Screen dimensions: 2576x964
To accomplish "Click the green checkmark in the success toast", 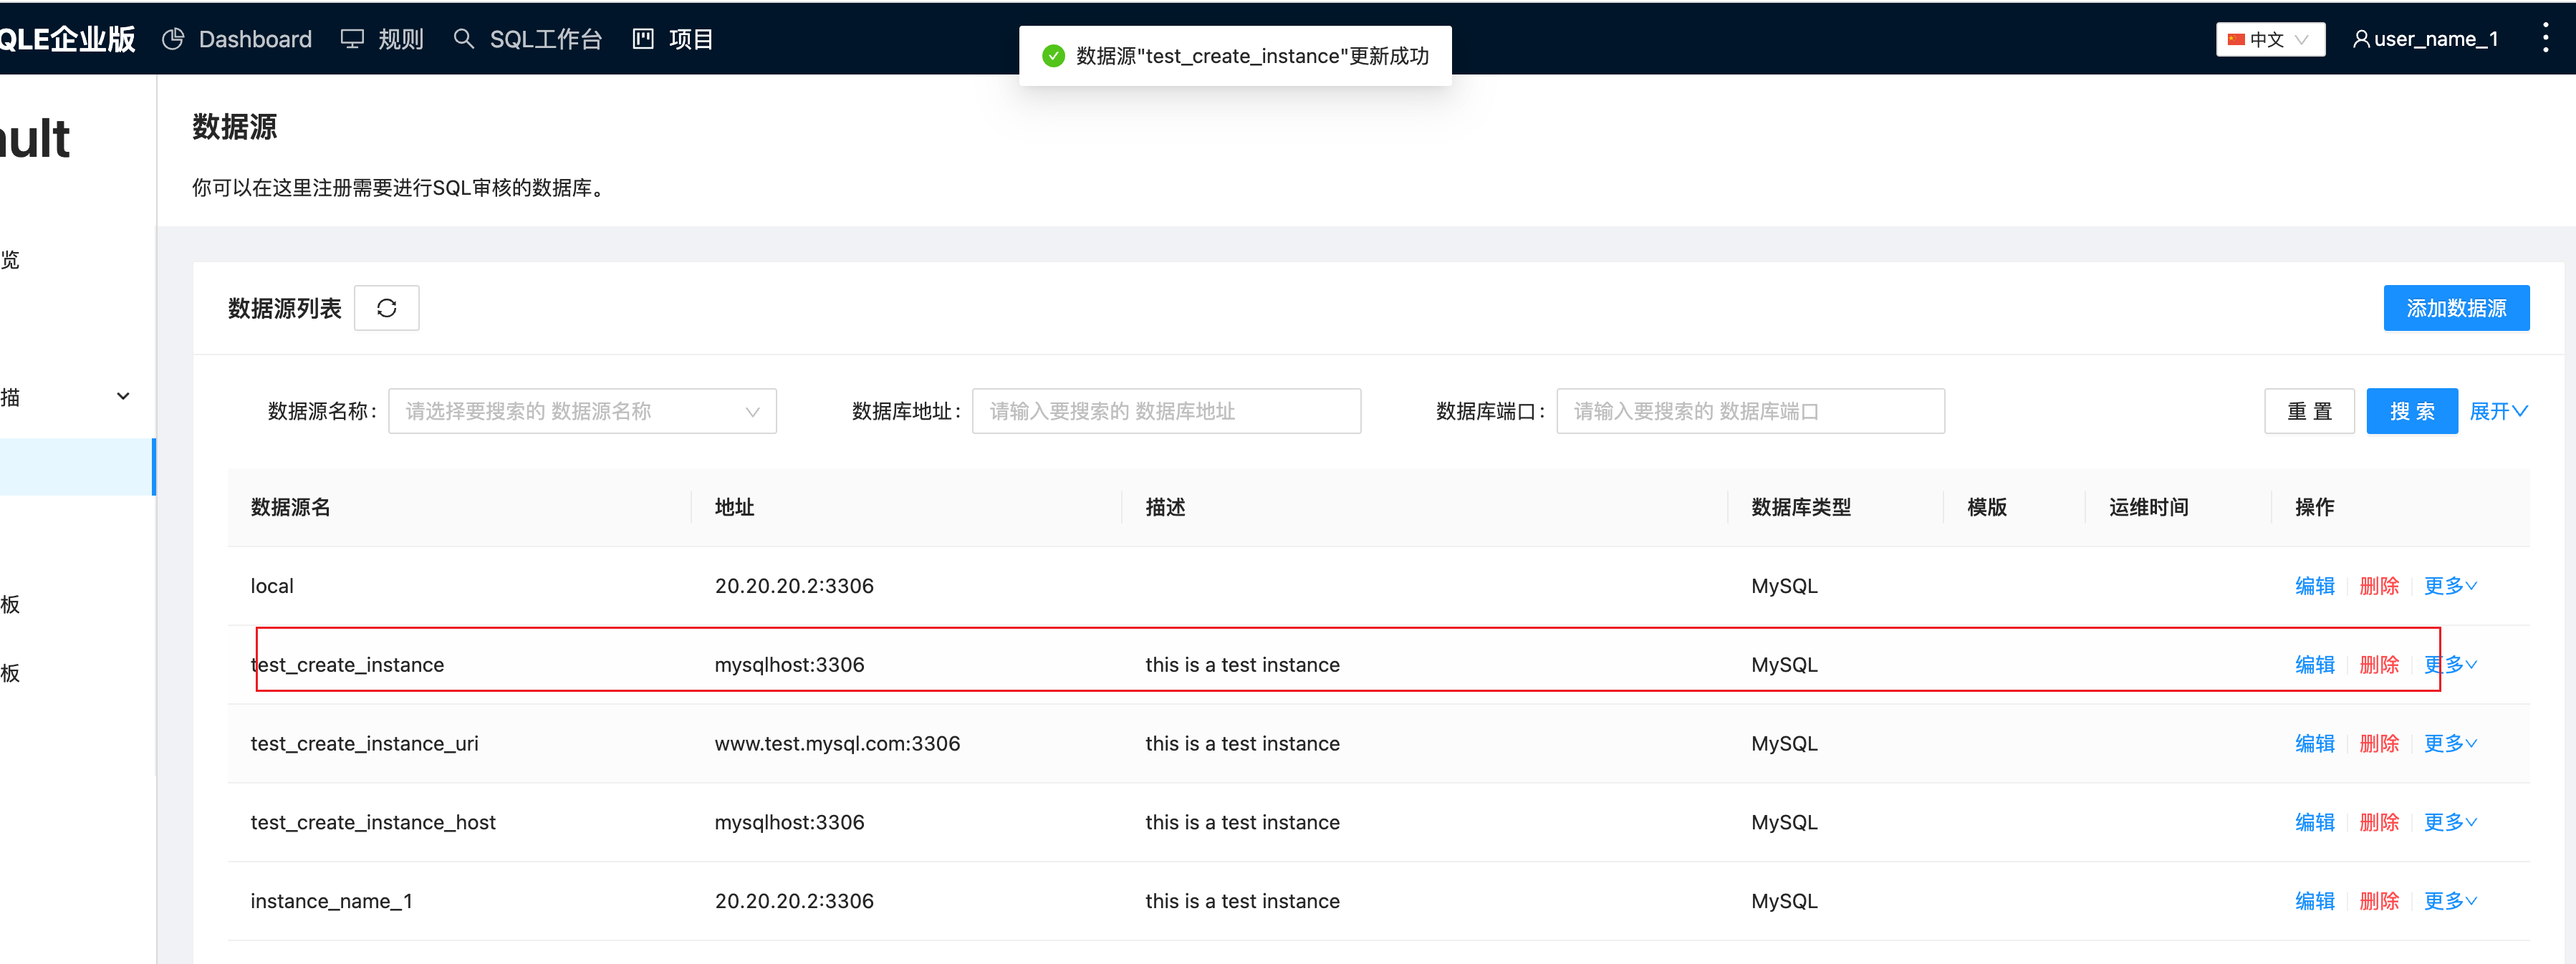I will click(1053, 56).
